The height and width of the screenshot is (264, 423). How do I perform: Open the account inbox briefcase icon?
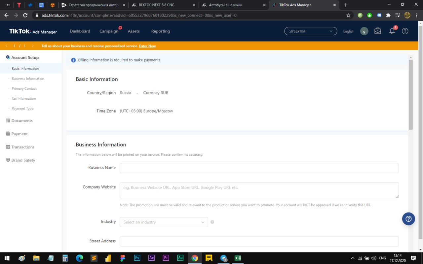click(x=378, y=31)
